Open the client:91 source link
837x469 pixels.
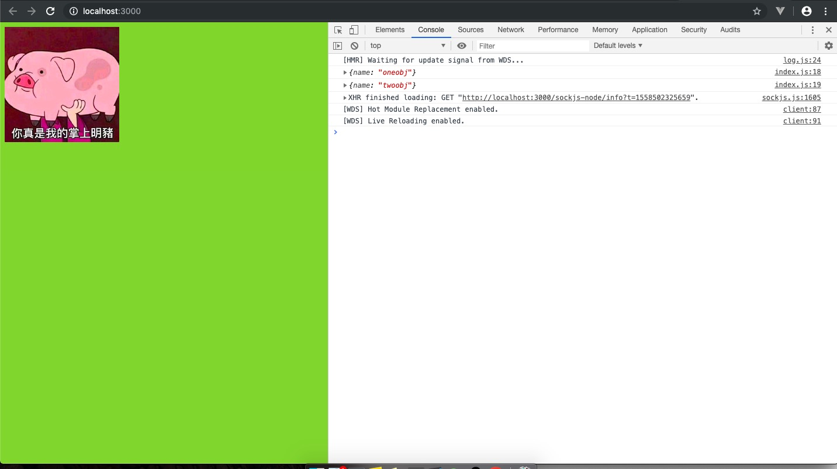pos(802,121)
